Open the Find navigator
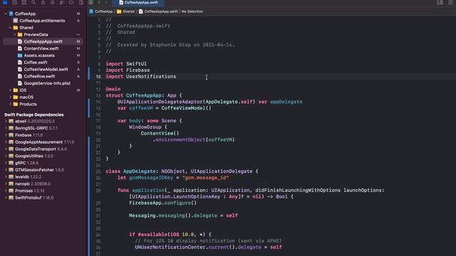Viewport: 456px width, 256px height. pyautogui.click(x=33, y=2)
